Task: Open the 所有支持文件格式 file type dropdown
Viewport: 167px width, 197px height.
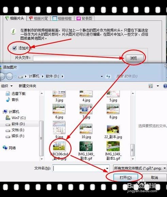Action: [x=140, y=168]
